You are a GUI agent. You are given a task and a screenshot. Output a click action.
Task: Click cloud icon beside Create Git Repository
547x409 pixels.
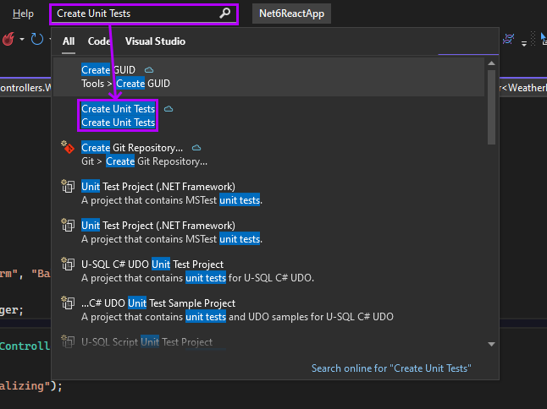pos(196,148)
